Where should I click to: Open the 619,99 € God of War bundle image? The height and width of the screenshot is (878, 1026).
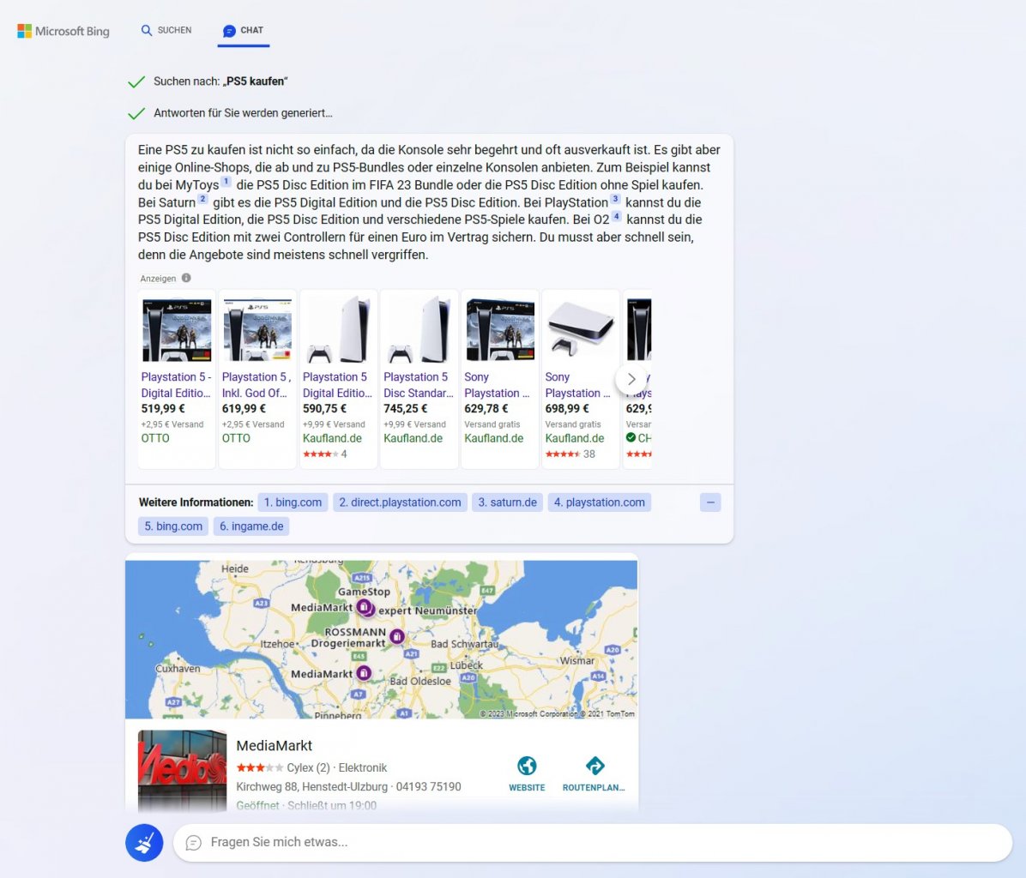click(257, 330)
